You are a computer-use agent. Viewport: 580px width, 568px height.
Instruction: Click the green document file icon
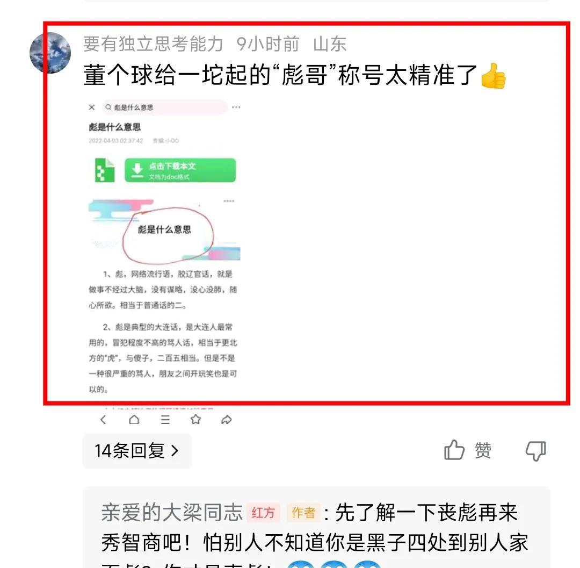coord(105,170)
